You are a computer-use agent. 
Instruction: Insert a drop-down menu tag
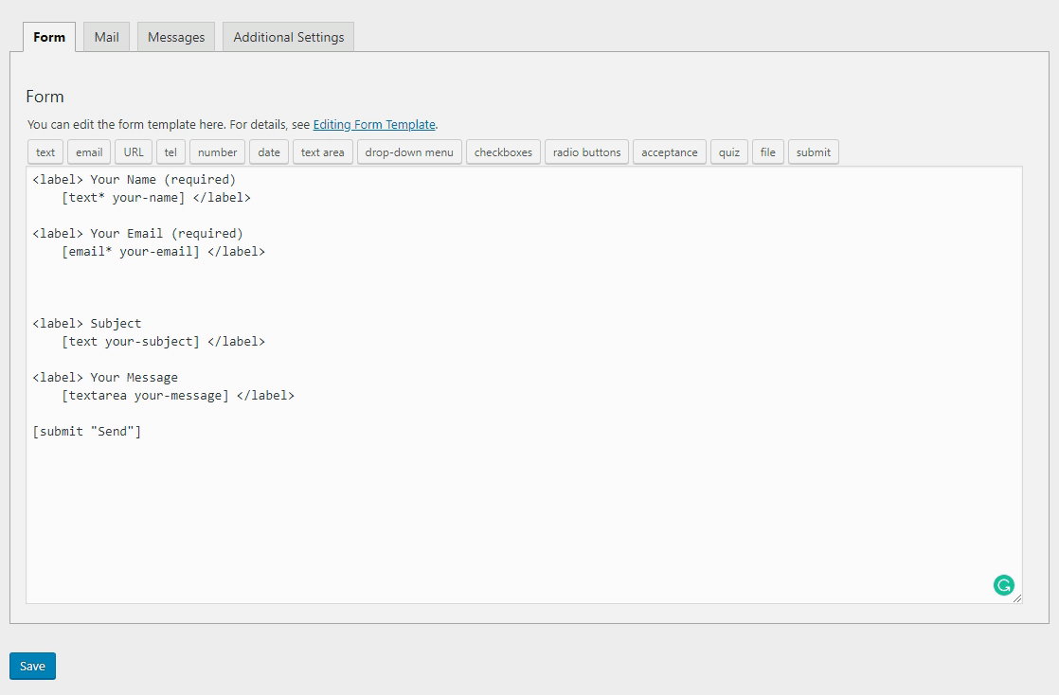pos(409,151)
